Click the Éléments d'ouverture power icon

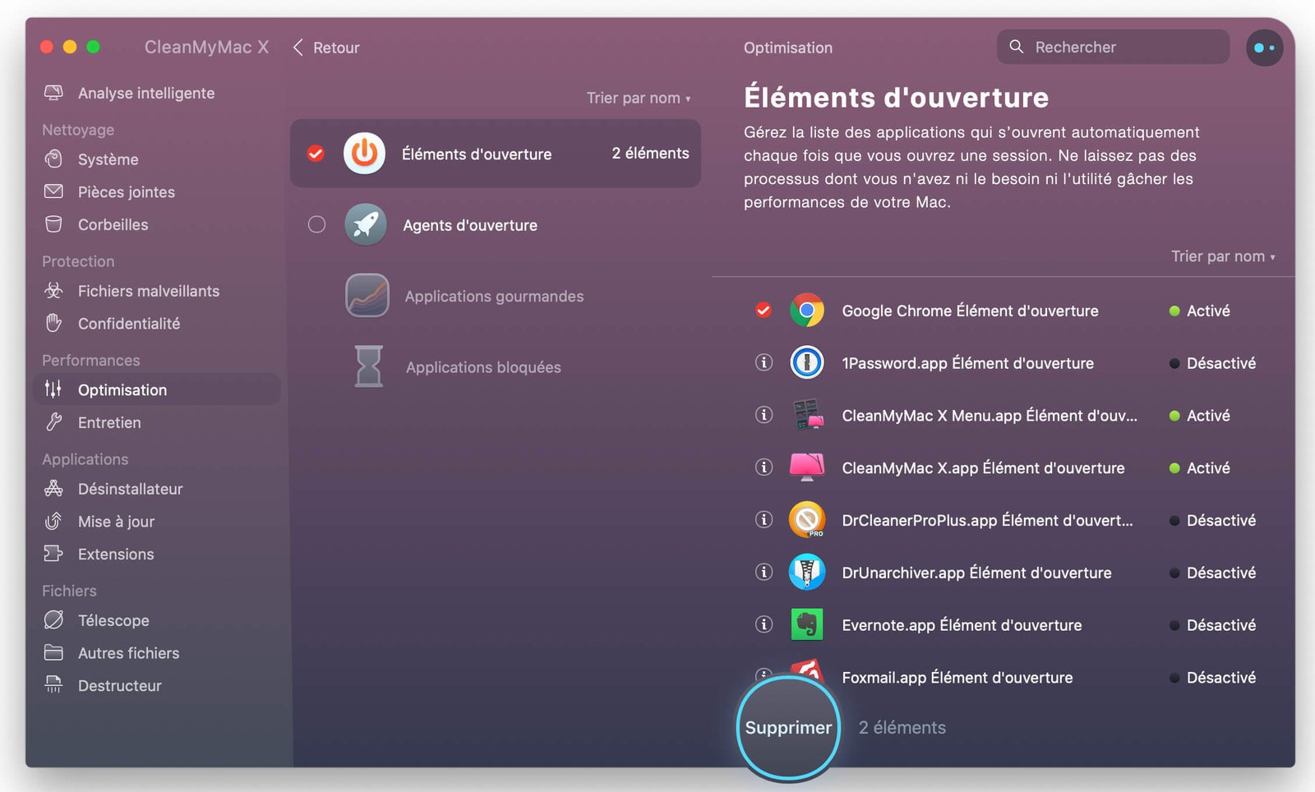364,154
